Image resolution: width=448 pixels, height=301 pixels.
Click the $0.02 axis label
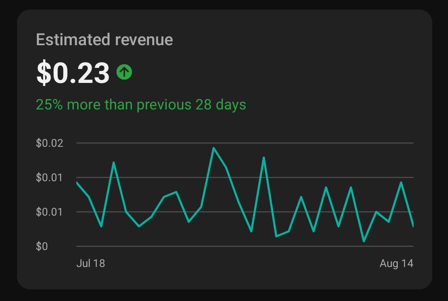coord(49,143)
